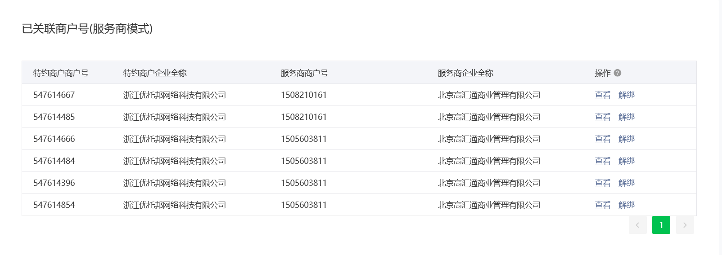This screenshot has width=722, height=255.
Task: Go to previous page arrow
Action: click(x=637, y=225)
